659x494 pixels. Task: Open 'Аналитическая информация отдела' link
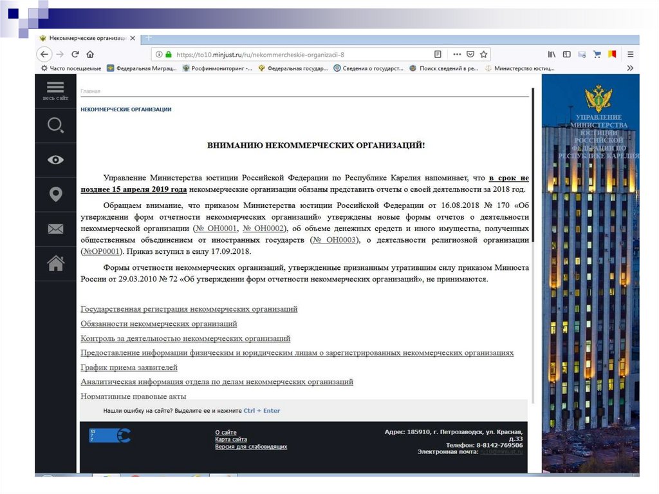(x=217, y=382)
